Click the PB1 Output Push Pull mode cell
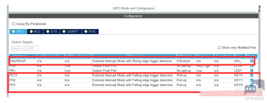This screenshot has width=267, height=103. tap(134, 70)
